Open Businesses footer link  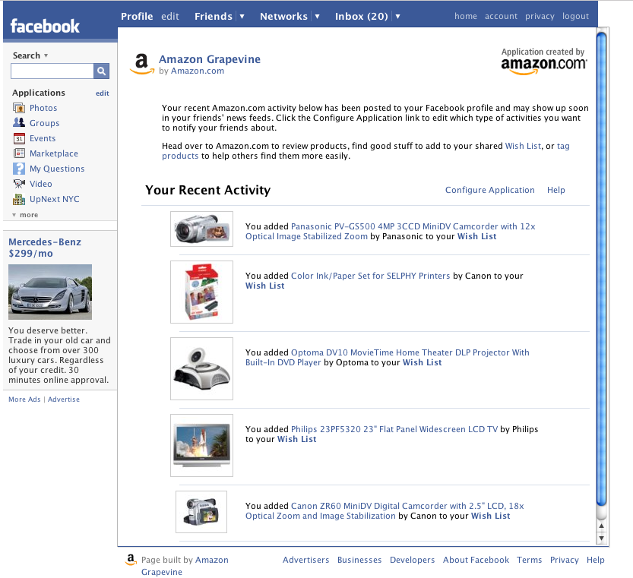pos(359,560)
